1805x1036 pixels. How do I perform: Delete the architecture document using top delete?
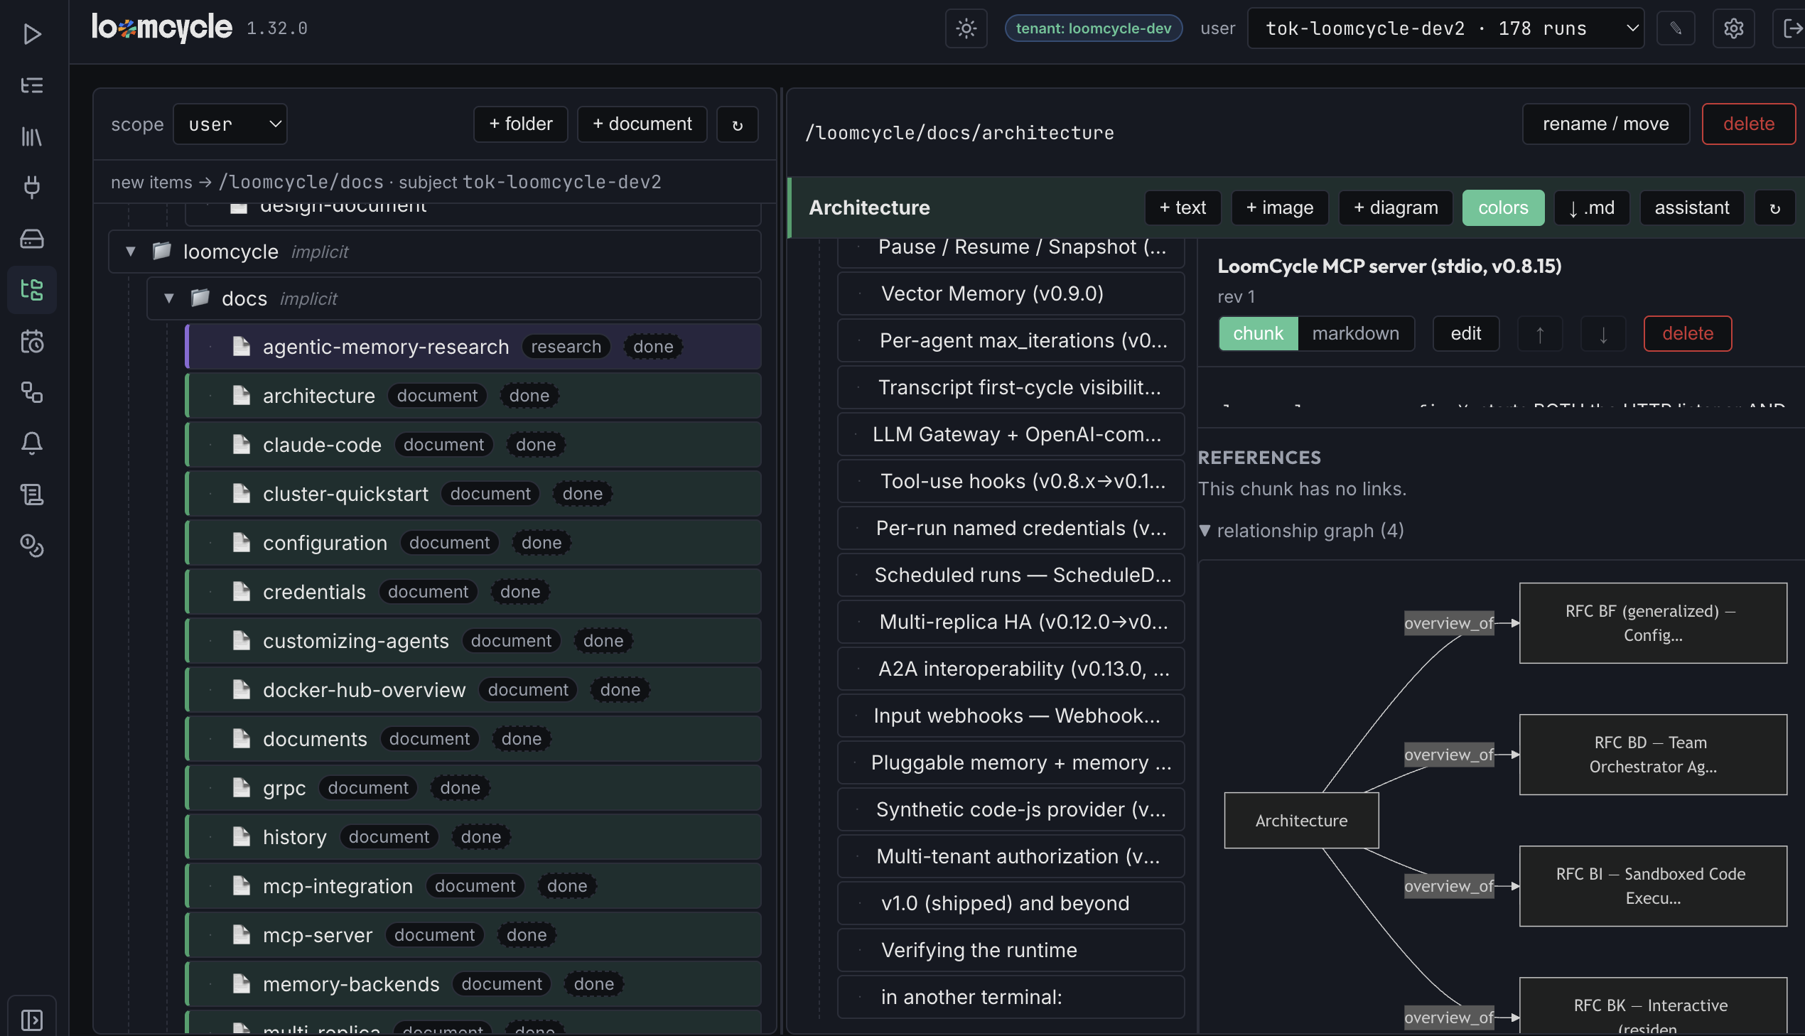pos(1748,124)
